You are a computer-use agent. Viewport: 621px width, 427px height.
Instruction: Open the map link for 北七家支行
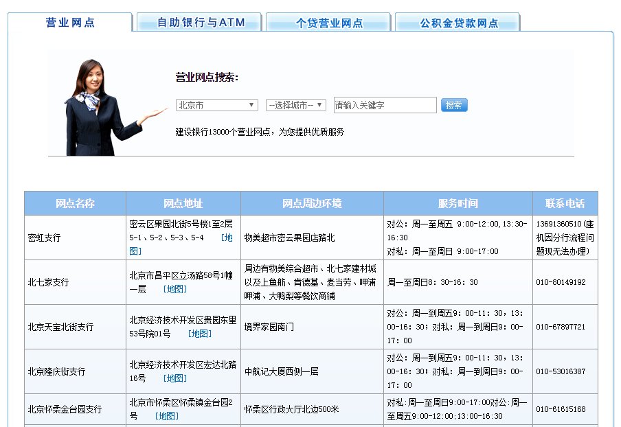click(174, 289)
